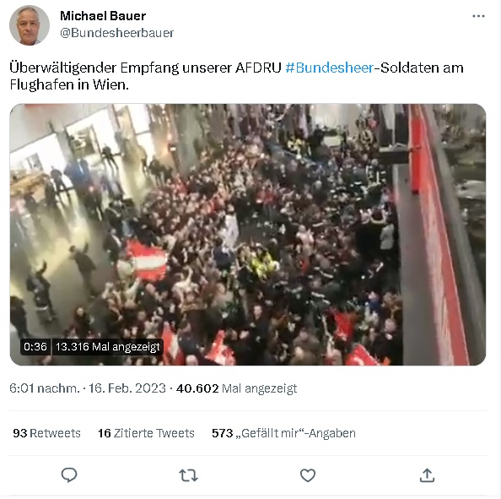501x499 pixels.
Task: Click the tweet text about Flughafen in Wien
Action: click(x=236, y=76)
